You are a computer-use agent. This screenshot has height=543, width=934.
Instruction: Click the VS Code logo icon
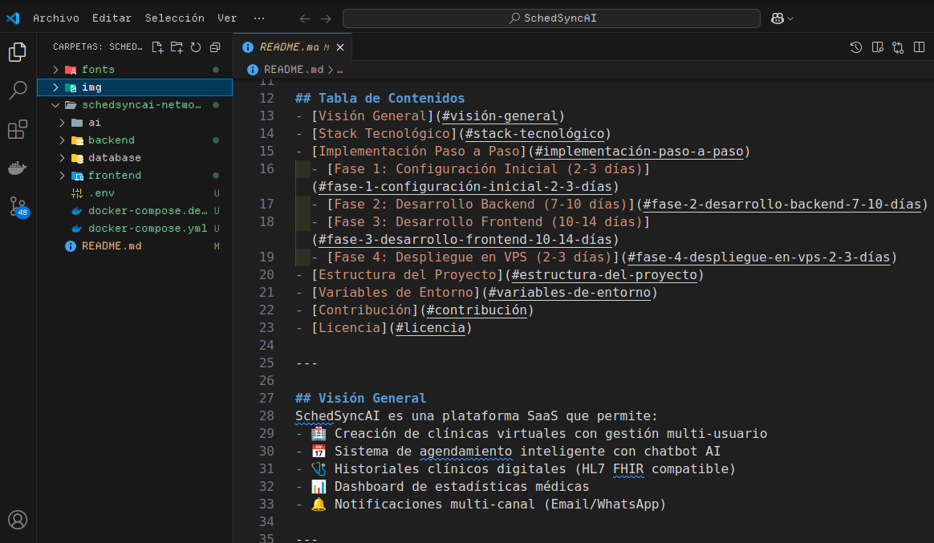pyautogui.click(x=13, y=18)
